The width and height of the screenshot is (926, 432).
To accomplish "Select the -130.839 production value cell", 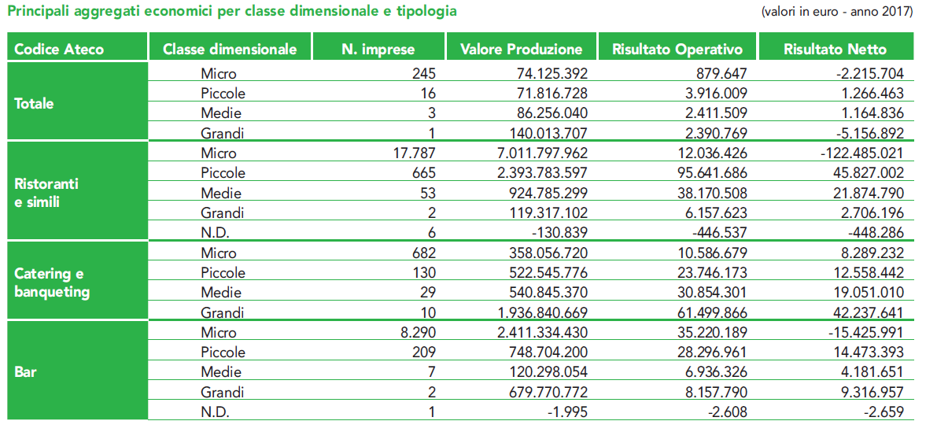I will coord(559,233).
